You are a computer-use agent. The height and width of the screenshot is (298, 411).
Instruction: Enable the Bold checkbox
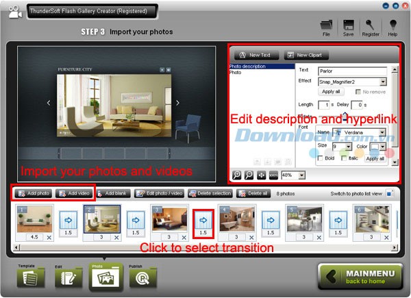(321, 158)
